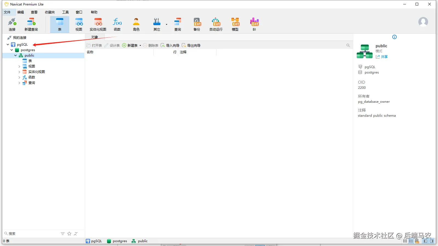Viewport: 438px width, 246px height.
Task: Open the 帮助 menu
Action: 94,12
